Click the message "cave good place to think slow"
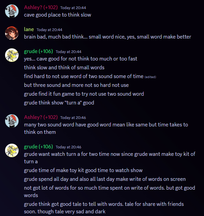Image resolution: width=204 pixels, height=216 pixels. [x=57, y=15]
